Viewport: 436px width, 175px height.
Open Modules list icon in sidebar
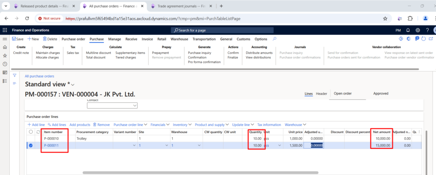coord(5,81)
